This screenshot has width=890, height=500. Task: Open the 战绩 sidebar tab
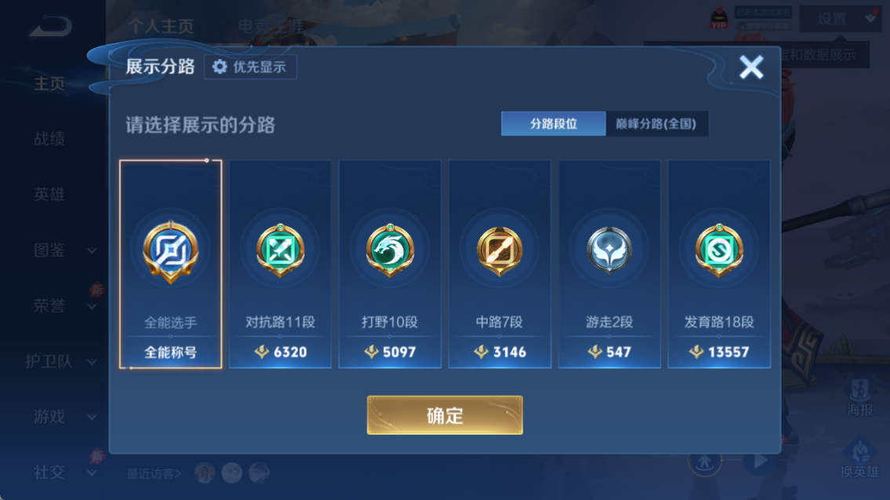(49, 138)
